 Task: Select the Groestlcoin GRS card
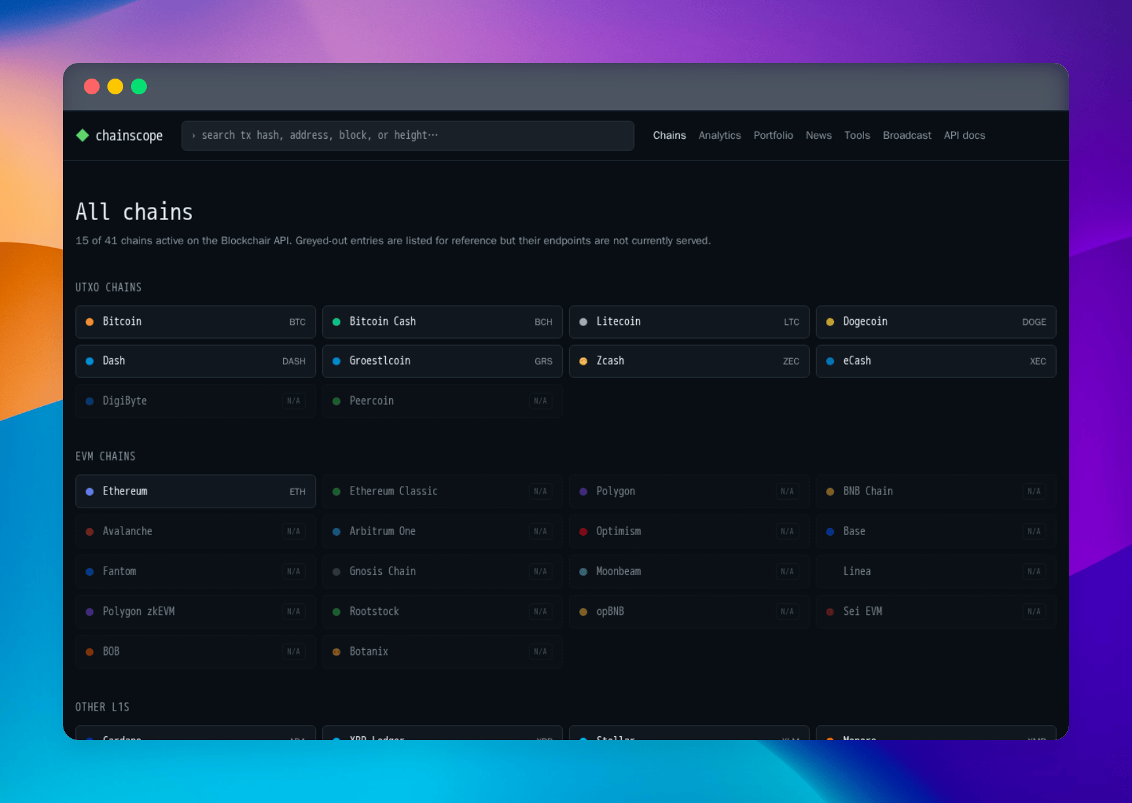(x=442, y=361)
